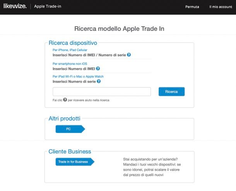The width and height of the screenshot is (236, 191).
Task: Open Il mio account menu
Action: click(x=221, y=7)
